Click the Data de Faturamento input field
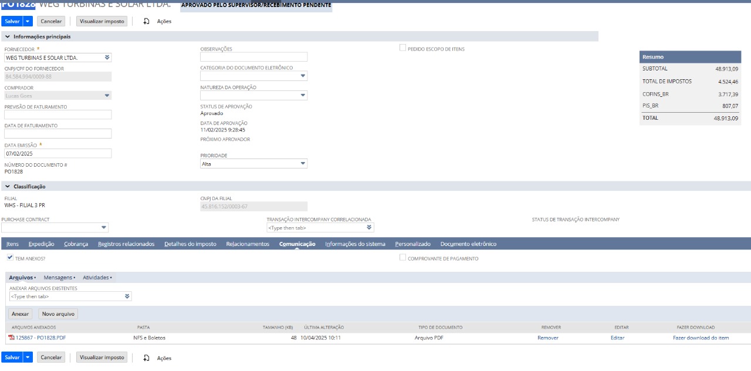Image resolution: width=751 pixels, height=371 pixels. (57, 134)
